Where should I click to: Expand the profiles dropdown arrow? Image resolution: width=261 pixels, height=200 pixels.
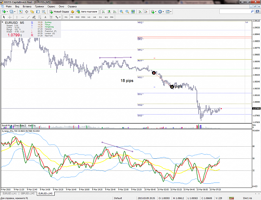15,12
